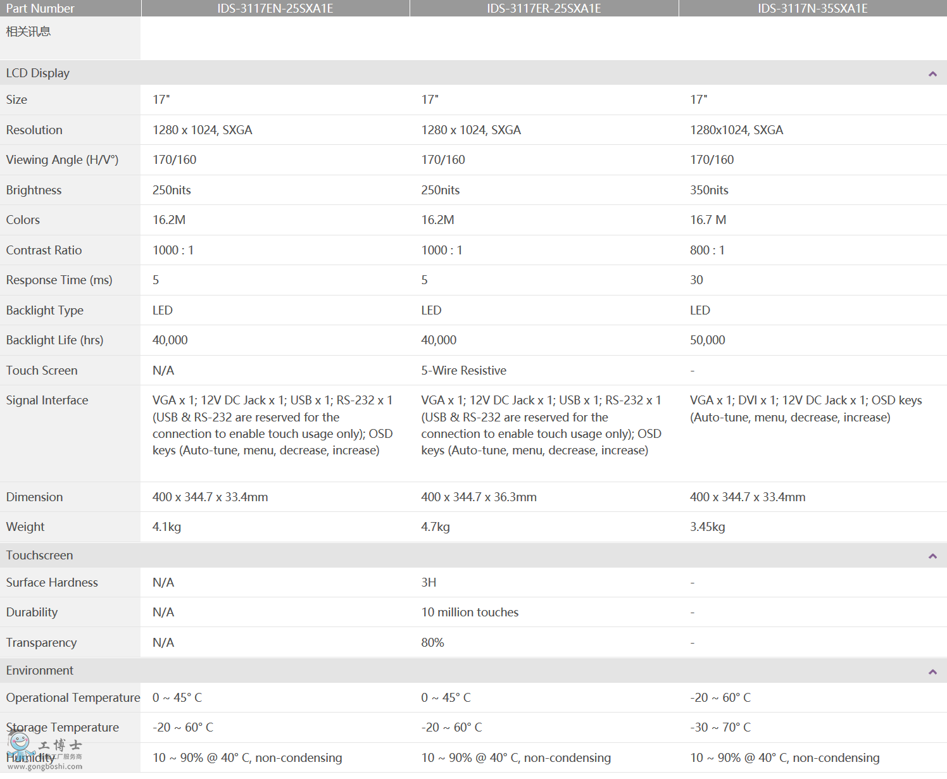Screen dimensions: 947x779
Task: Click the 10 million touches durability value
Action: (x=470, y=612)
